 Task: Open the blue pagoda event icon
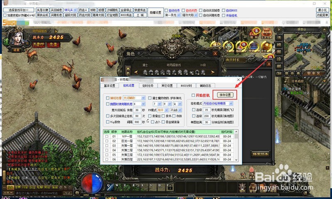(254, 47)
